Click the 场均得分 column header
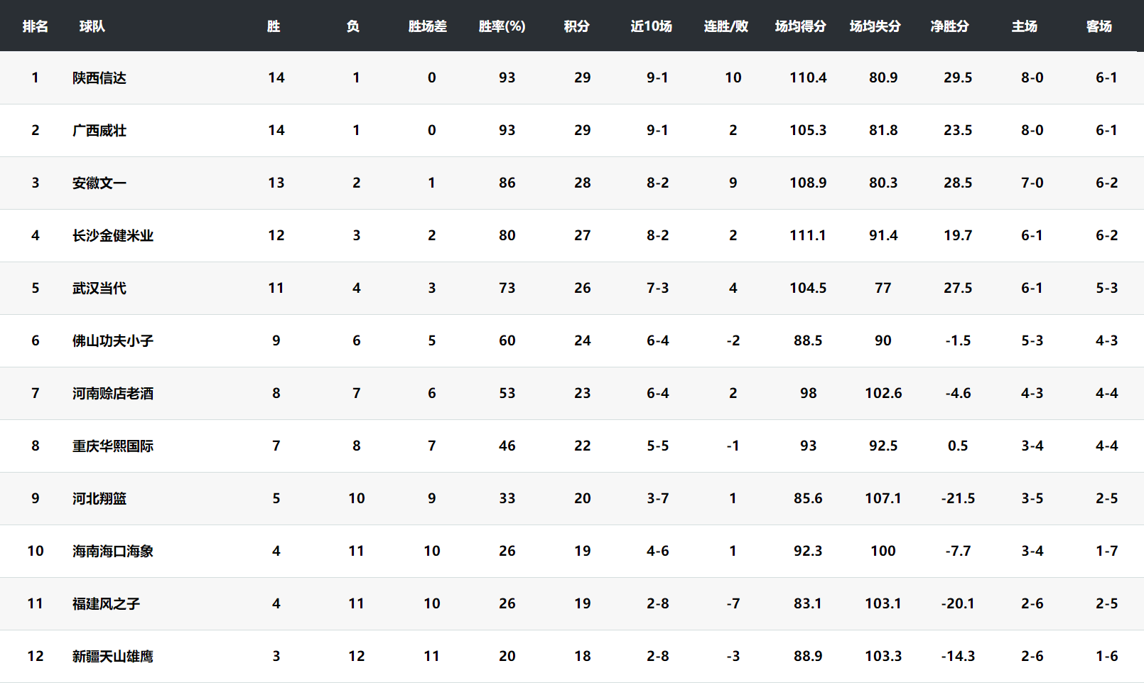Screen dimensions: 1144x683 coord(800,26)
